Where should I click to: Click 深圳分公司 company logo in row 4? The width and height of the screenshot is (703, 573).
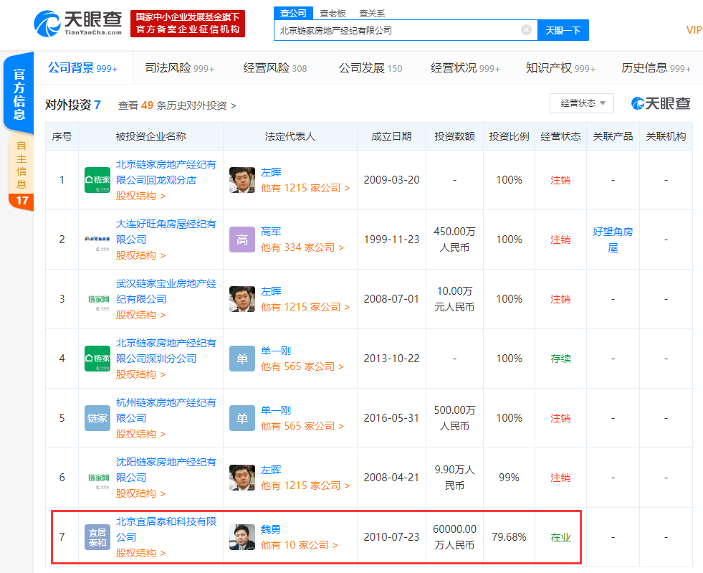97,359
